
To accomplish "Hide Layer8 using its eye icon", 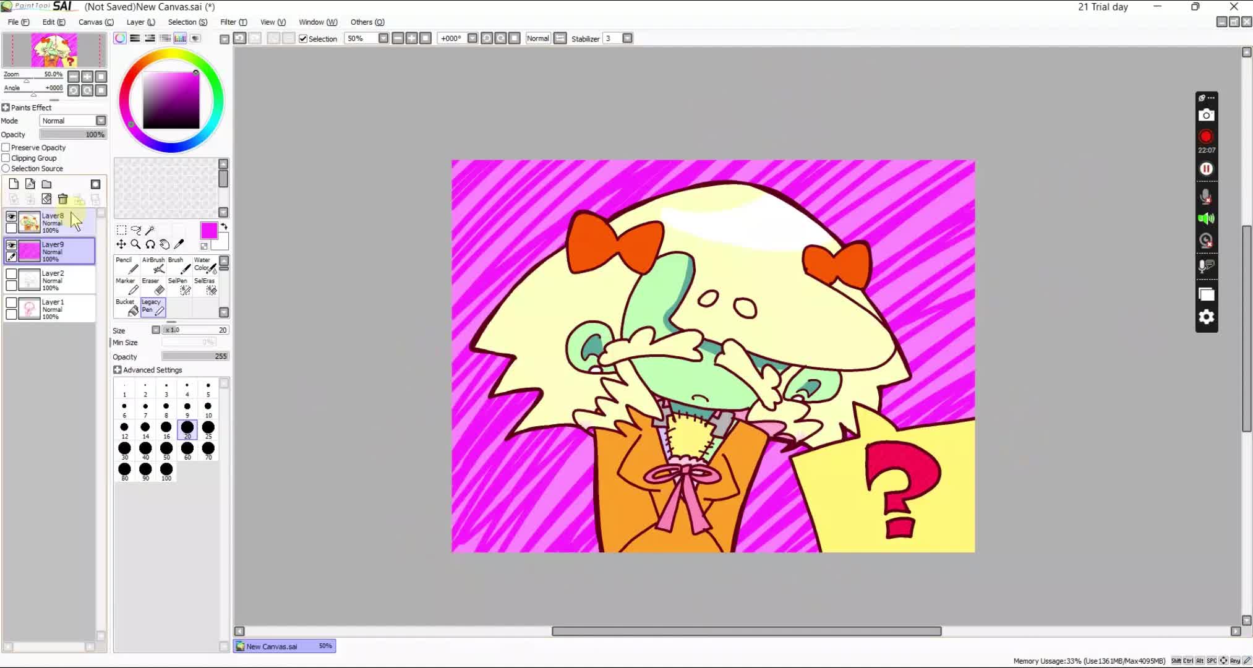I will point(11,216).
